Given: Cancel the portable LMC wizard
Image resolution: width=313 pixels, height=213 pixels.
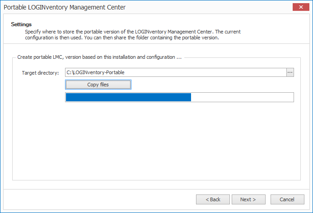Looking at the screenshot, I should tap(287, 199).
